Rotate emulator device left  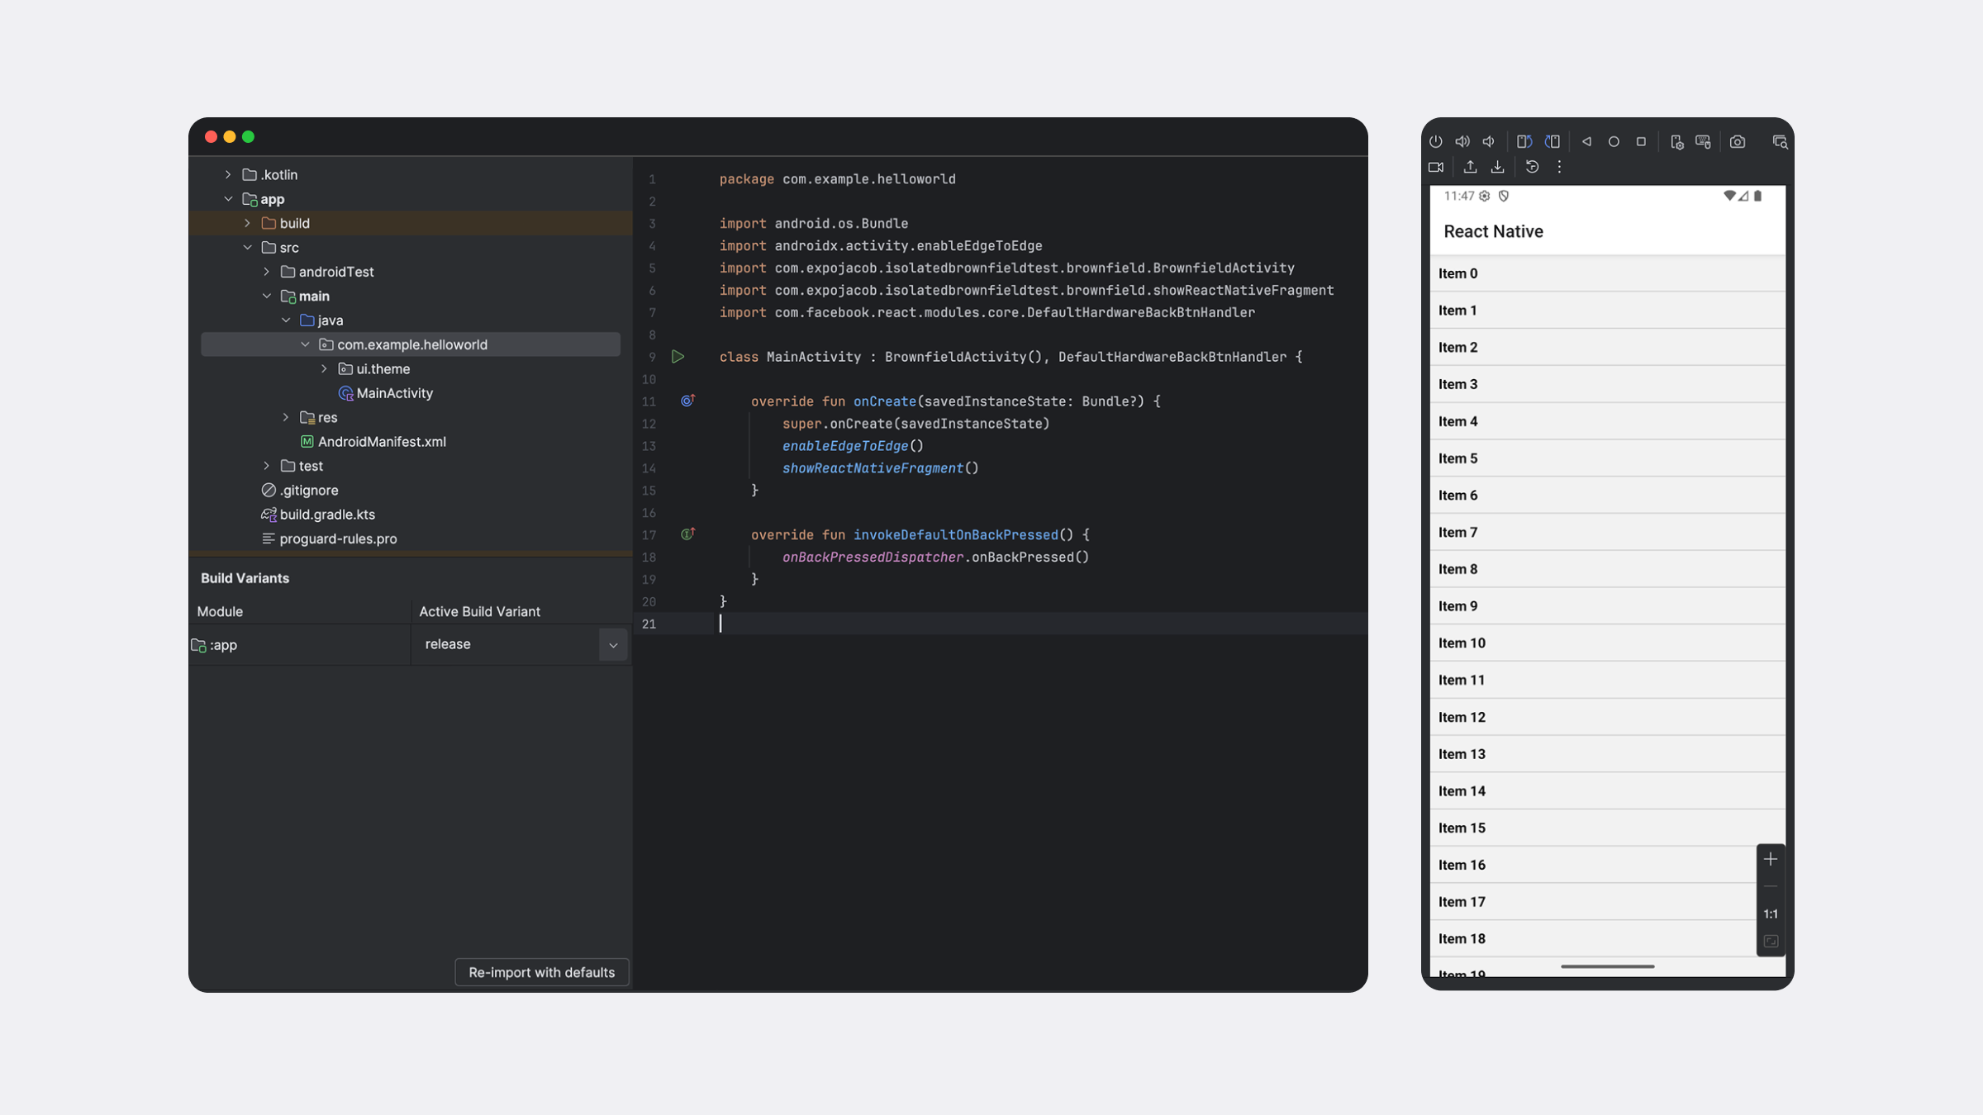(x=1524, y=141)
